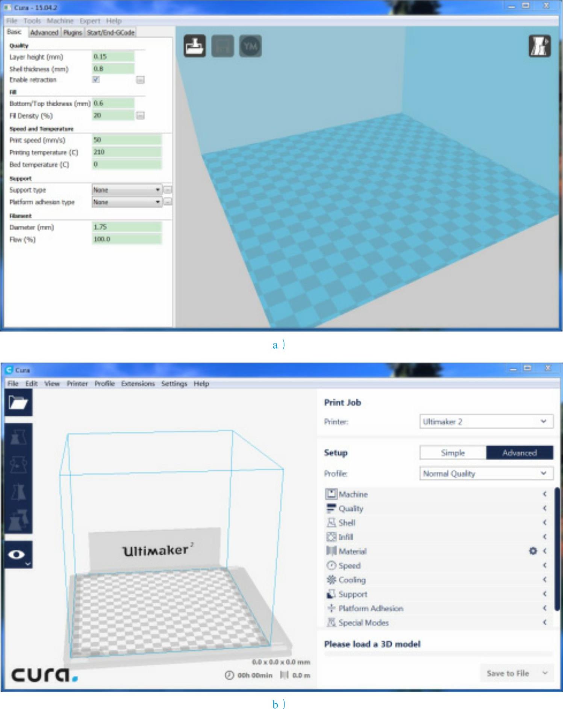Switch Setup to Advanced mode
Viewport: 563px width, 709px height.
pos(519,453)
